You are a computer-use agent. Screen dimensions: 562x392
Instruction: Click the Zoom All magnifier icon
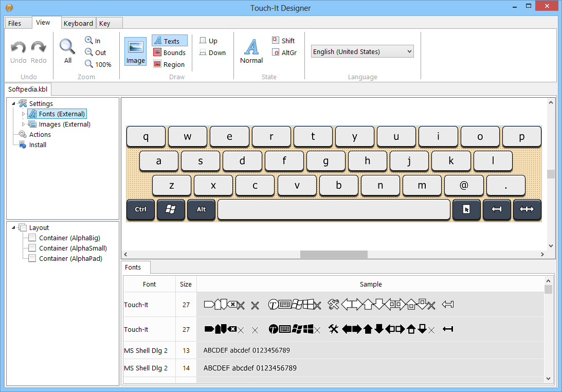(x=67, y=47)
